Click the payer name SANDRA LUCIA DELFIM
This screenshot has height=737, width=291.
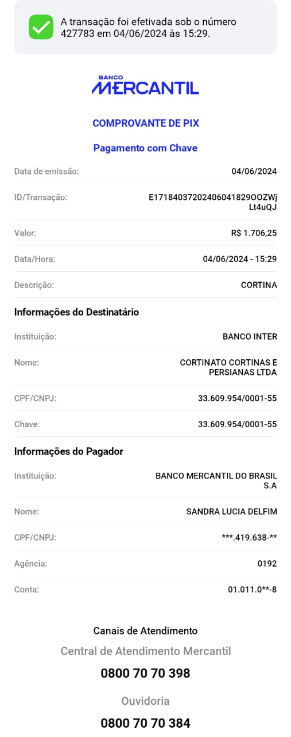[x=232, y=511]
